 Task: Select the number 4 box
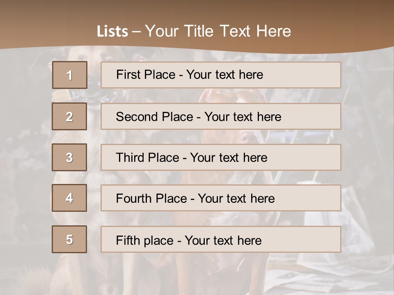[x=69, y=198]
